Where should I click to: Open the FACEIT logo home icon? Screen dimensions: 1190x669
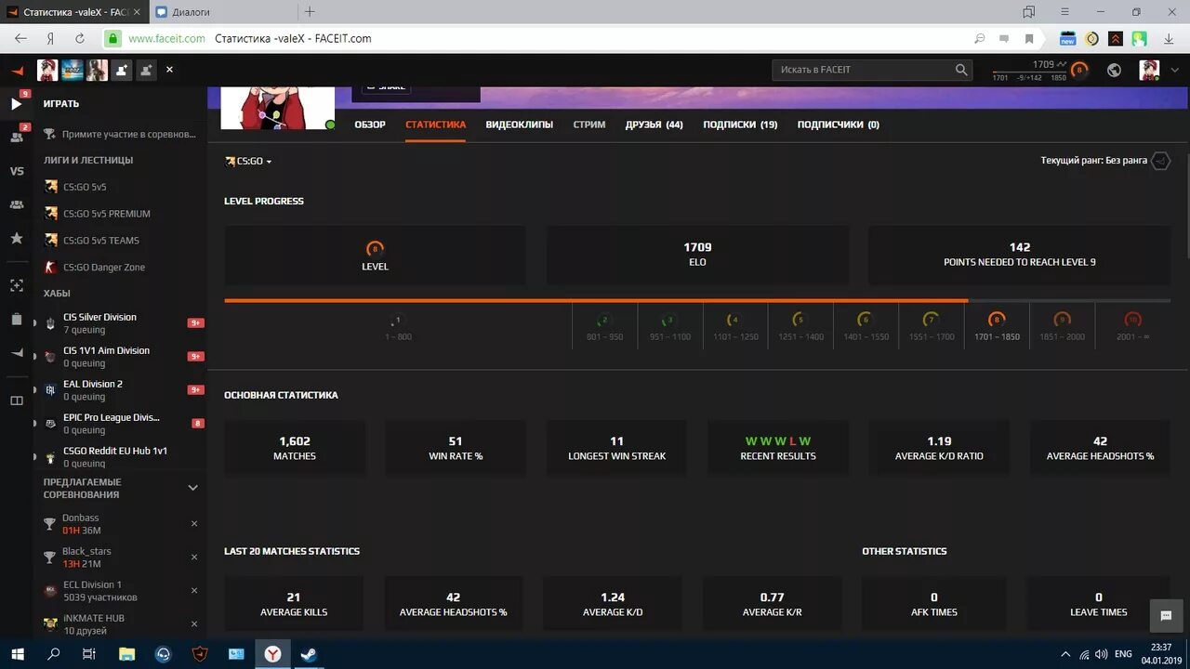tap(16, 71)
